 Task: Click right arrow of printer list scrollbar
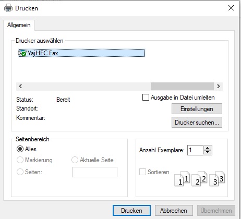[219, 87]
